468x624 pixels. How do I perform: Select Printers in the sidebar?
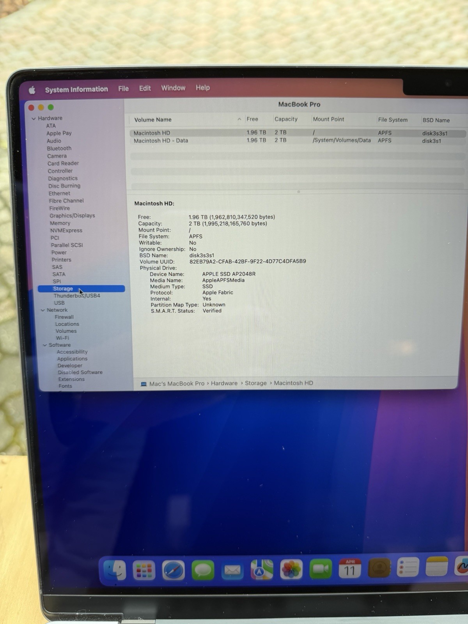coord(62,259)
